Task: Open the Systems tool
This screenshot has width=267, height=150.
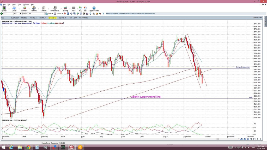Action: [x=44, y=9]
